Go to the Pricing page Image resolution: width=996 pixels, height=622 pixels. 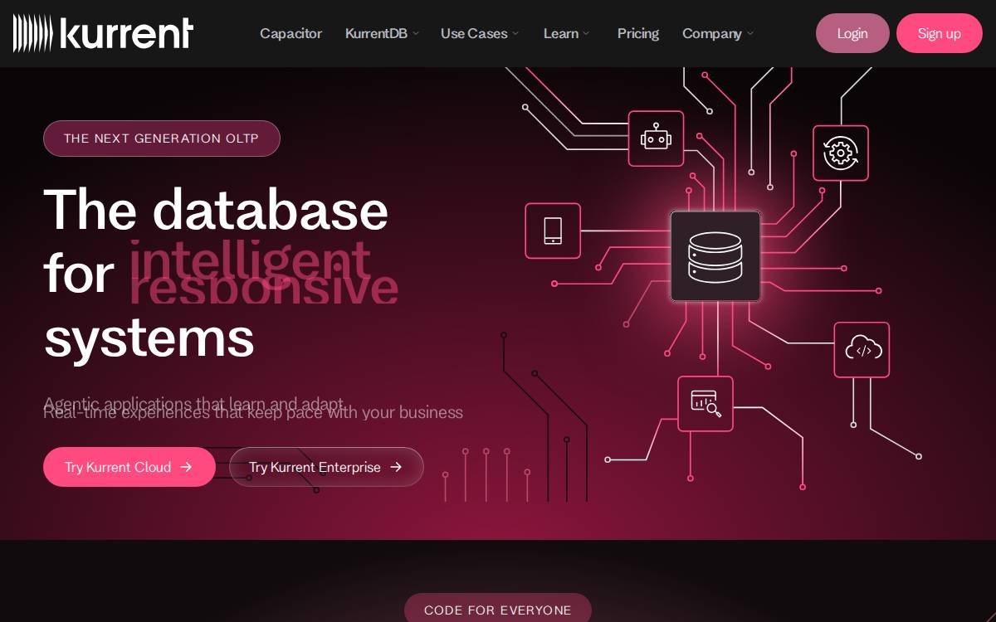click(x=638, y=33)
